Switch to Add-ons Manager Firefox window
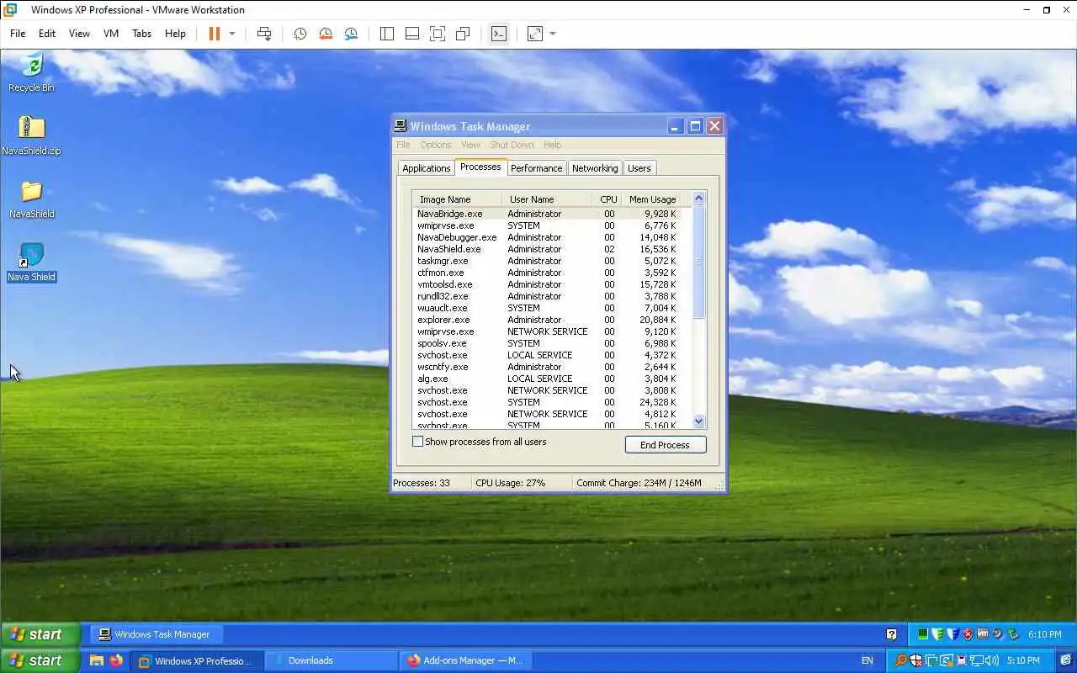 coord(465,660)
